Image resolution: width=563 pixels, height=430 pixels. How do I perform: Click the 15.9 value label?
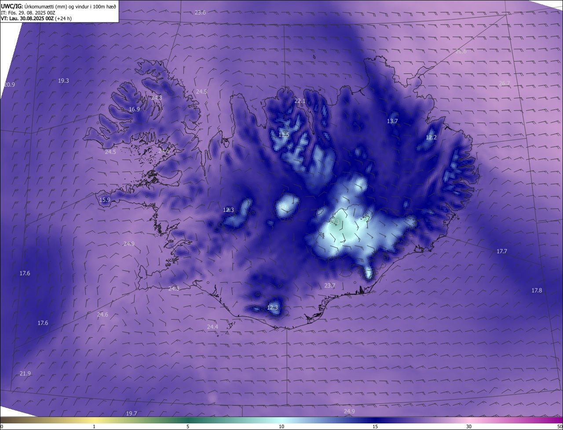(x=105, y=200)
